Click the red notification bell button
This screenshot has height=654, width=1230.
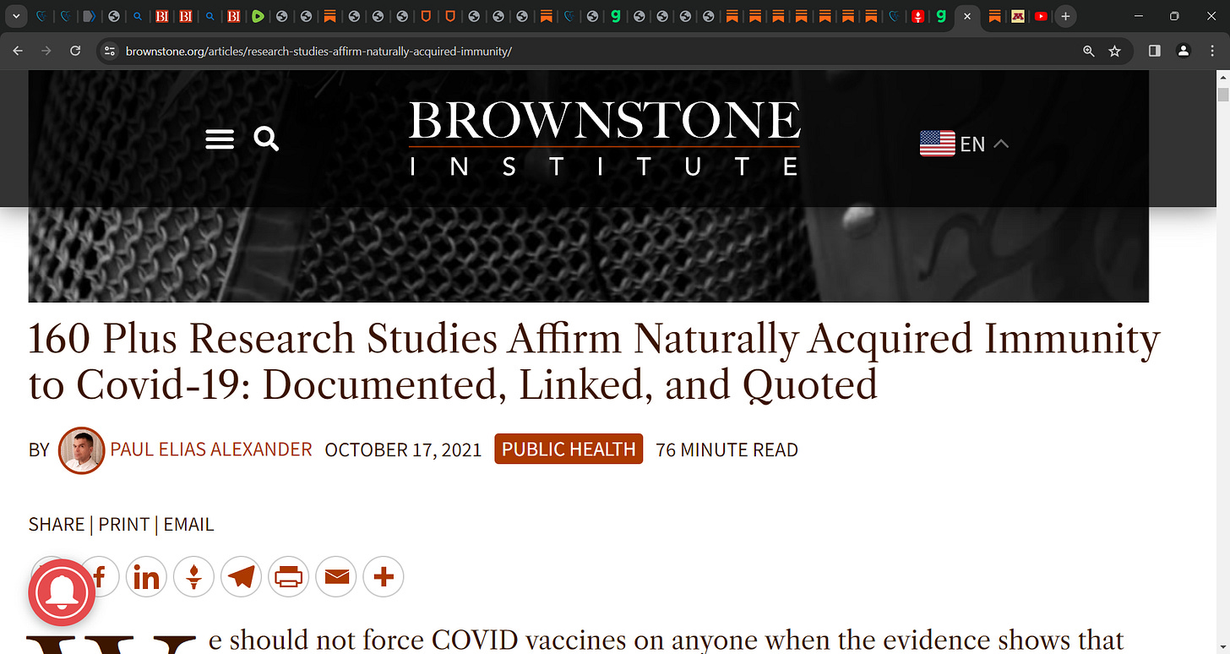[x=61, y=591]
